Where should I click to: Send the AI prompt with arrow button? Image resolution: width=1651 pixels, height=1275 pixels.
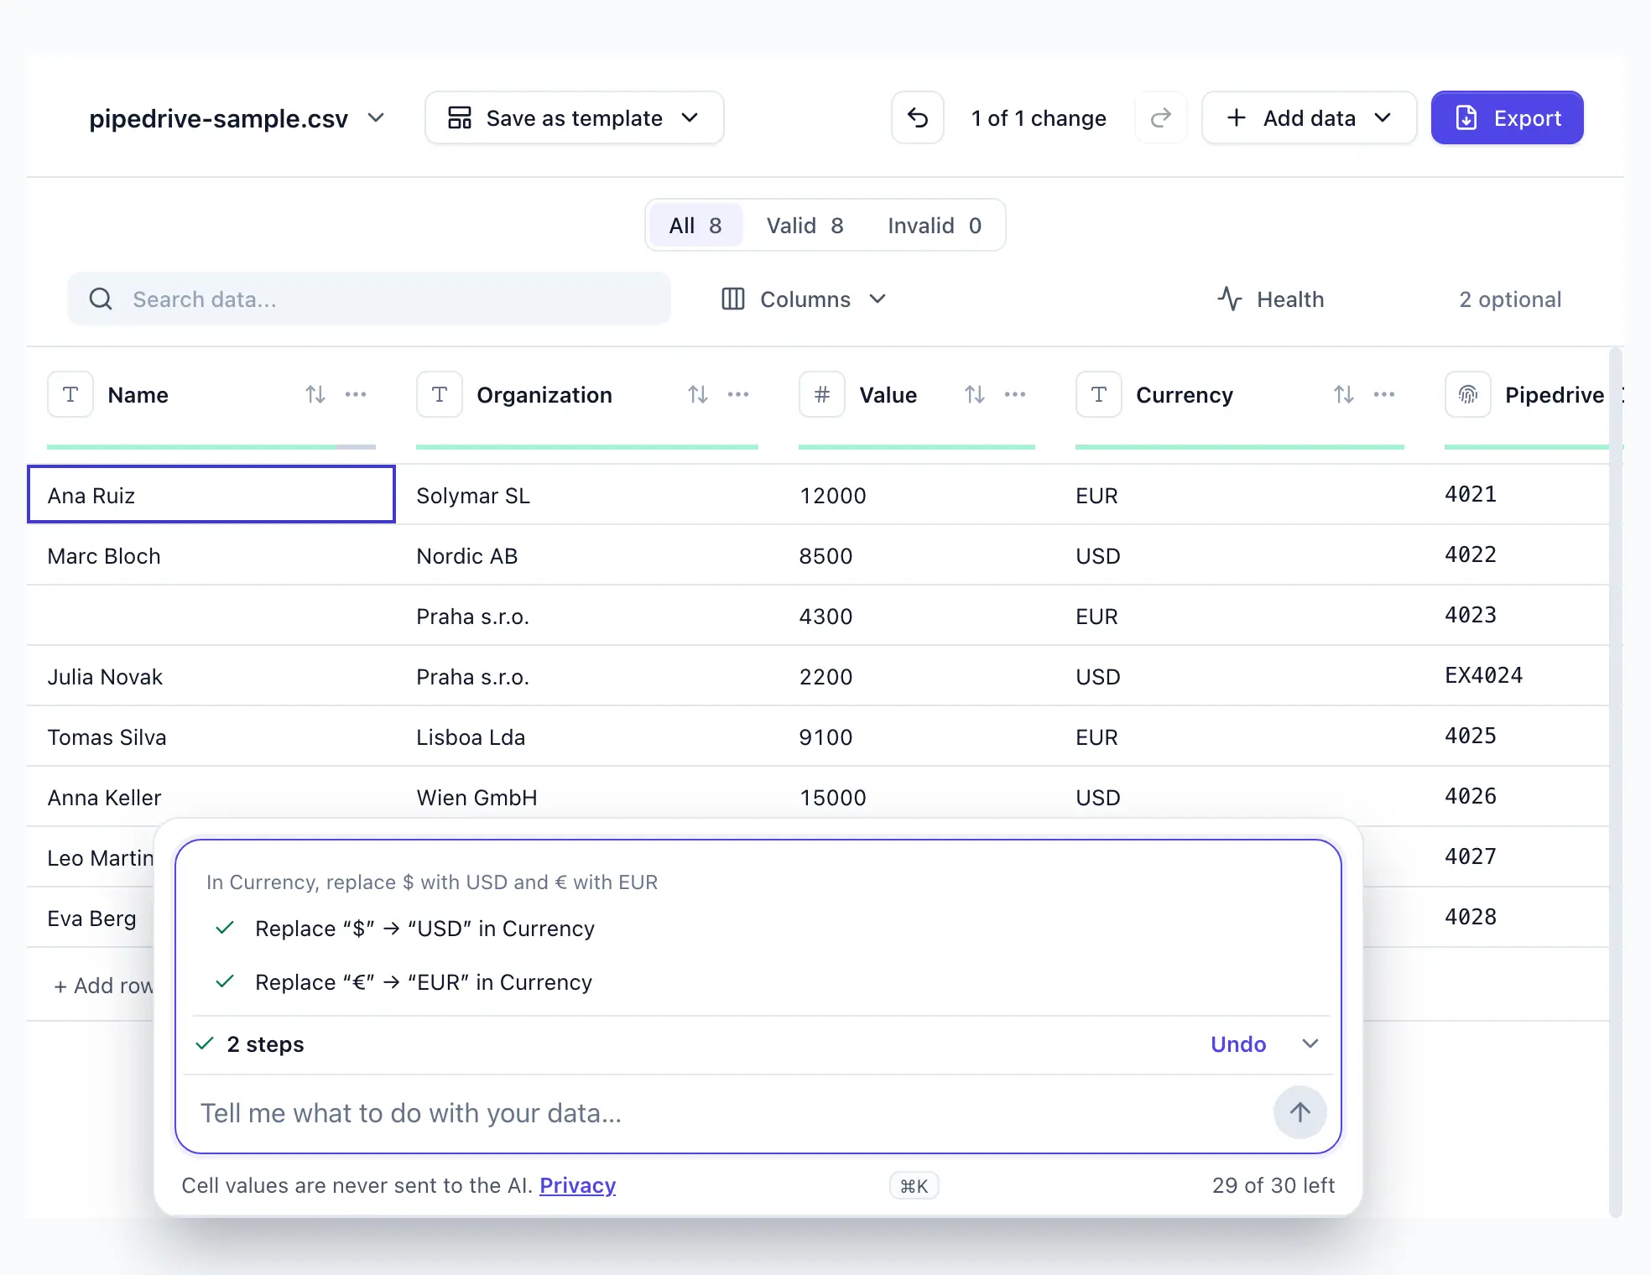coord(1300,1112)
